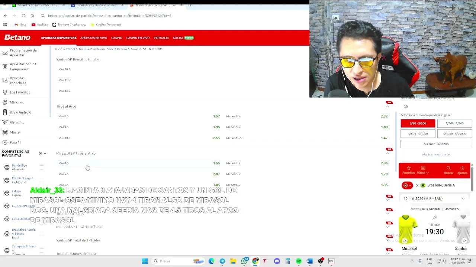Expand Total de Saques de meta market

point(387,254)
